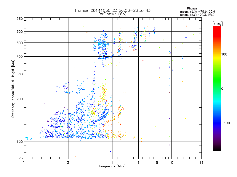Screen dimensions: 237x177
Task: Click the y-axis '750' tick label
Action: pos(20,19)
